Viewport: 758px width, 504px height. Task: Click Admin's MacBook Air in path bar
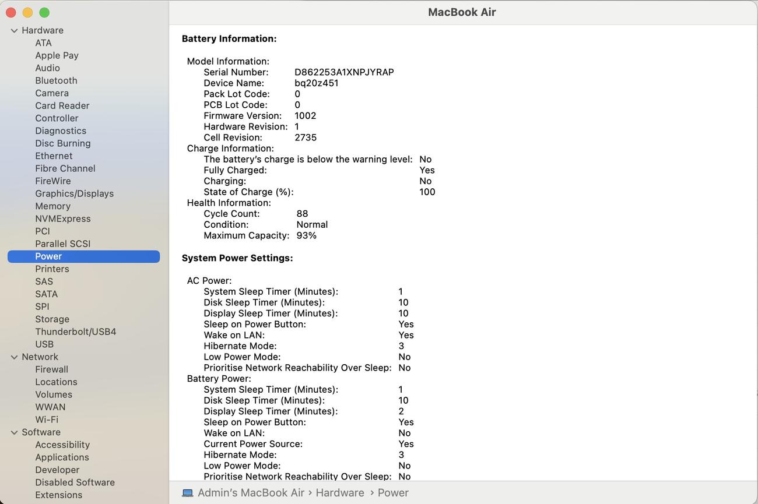(x=251, y=493)
